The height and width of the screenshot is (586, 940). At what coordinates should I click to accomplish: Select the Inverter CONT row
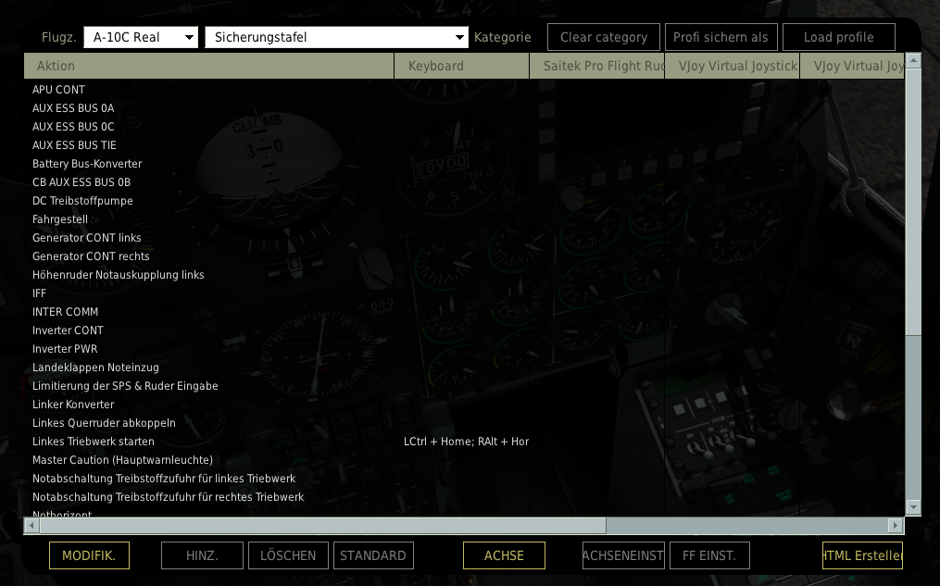(464, 330)
